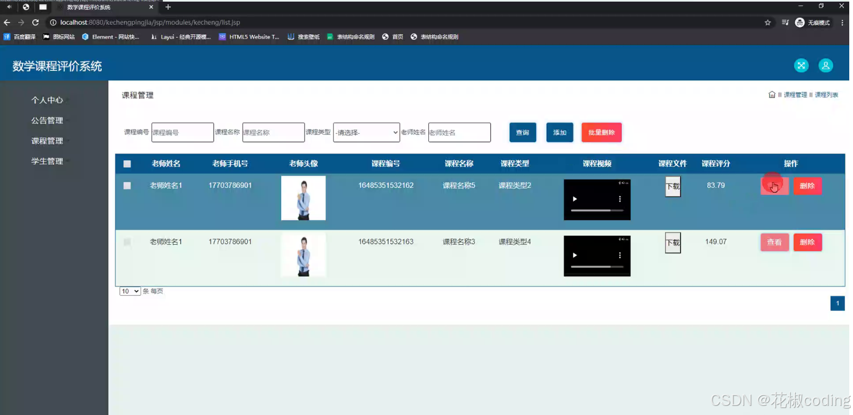Check the checkbox for course 16485351532162

click(127, 186)
